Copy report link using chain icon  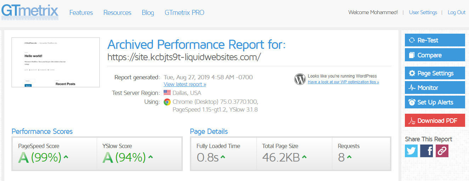point(442,151)
